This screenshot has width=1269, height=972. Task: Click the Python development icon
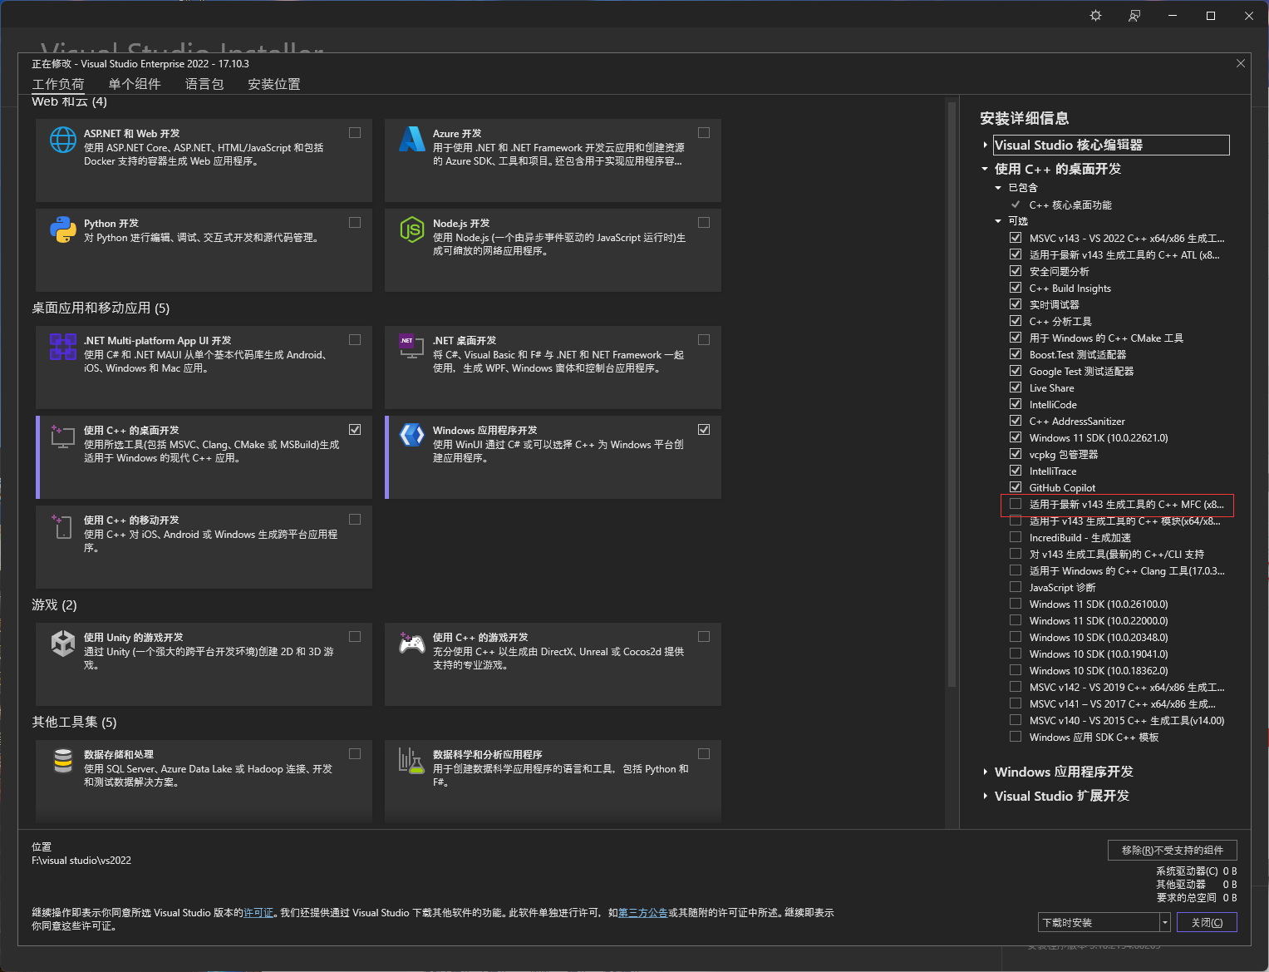[63, 229]
